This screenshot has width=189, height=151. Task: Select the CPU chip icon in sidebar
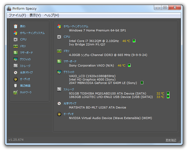click(x=16, y=40)
